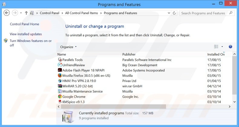Click Parallels Software International Inc cell

tap(147, 60)
